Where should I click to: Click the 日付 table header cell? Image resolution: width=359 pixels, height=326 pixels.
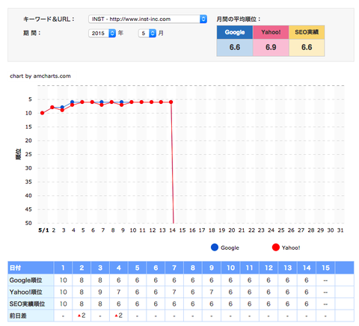pyautogui.click(x=31, y=268)
